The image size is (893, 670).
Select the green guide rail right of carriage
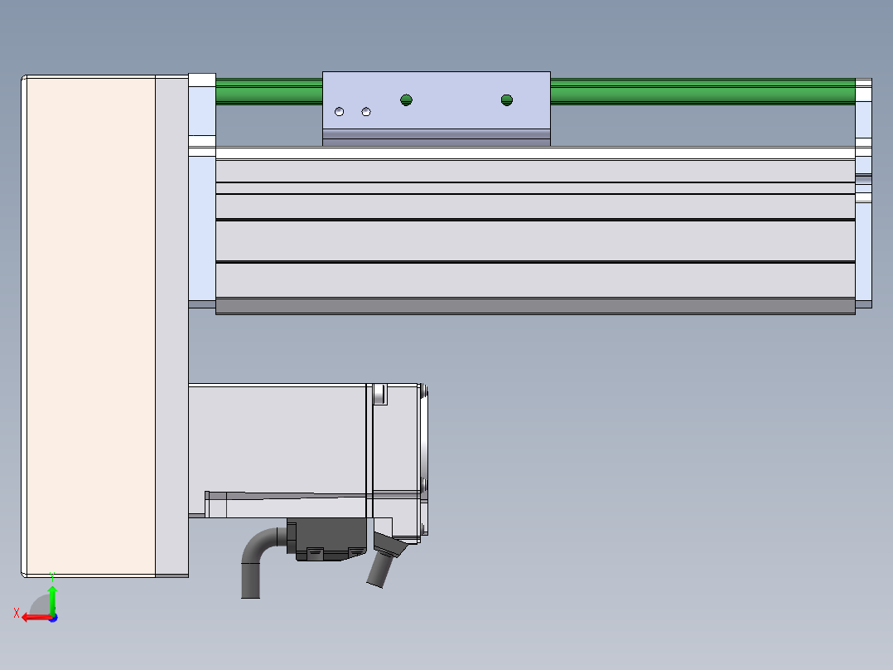coord(702,91)
